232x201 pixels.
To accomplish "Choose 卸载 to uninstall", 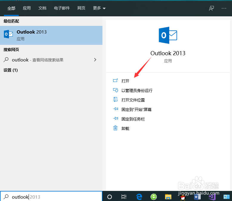I will [125, 129].
